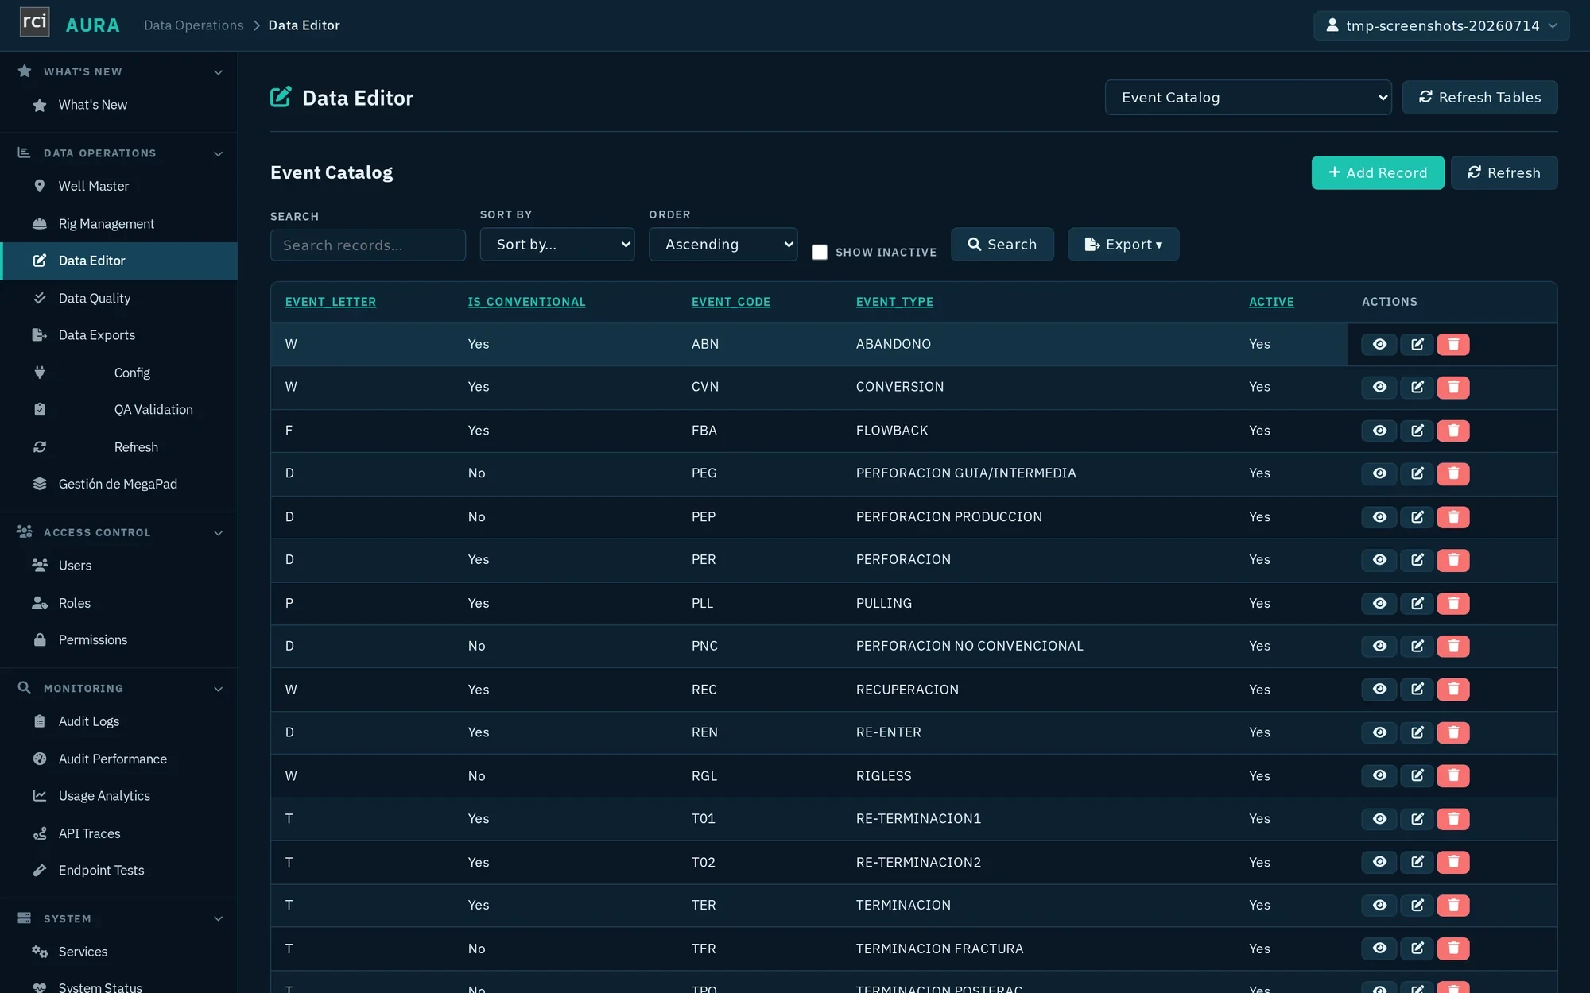Image resolution: width=1590 pixels, height=993 pixels.
Task: Delete the RIGLESS record
Action: 1453,776
